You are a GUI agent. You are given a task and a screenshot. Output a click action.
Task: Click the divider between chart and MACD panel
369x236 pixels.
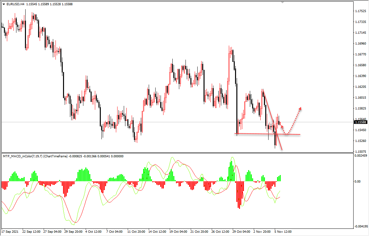177,153
